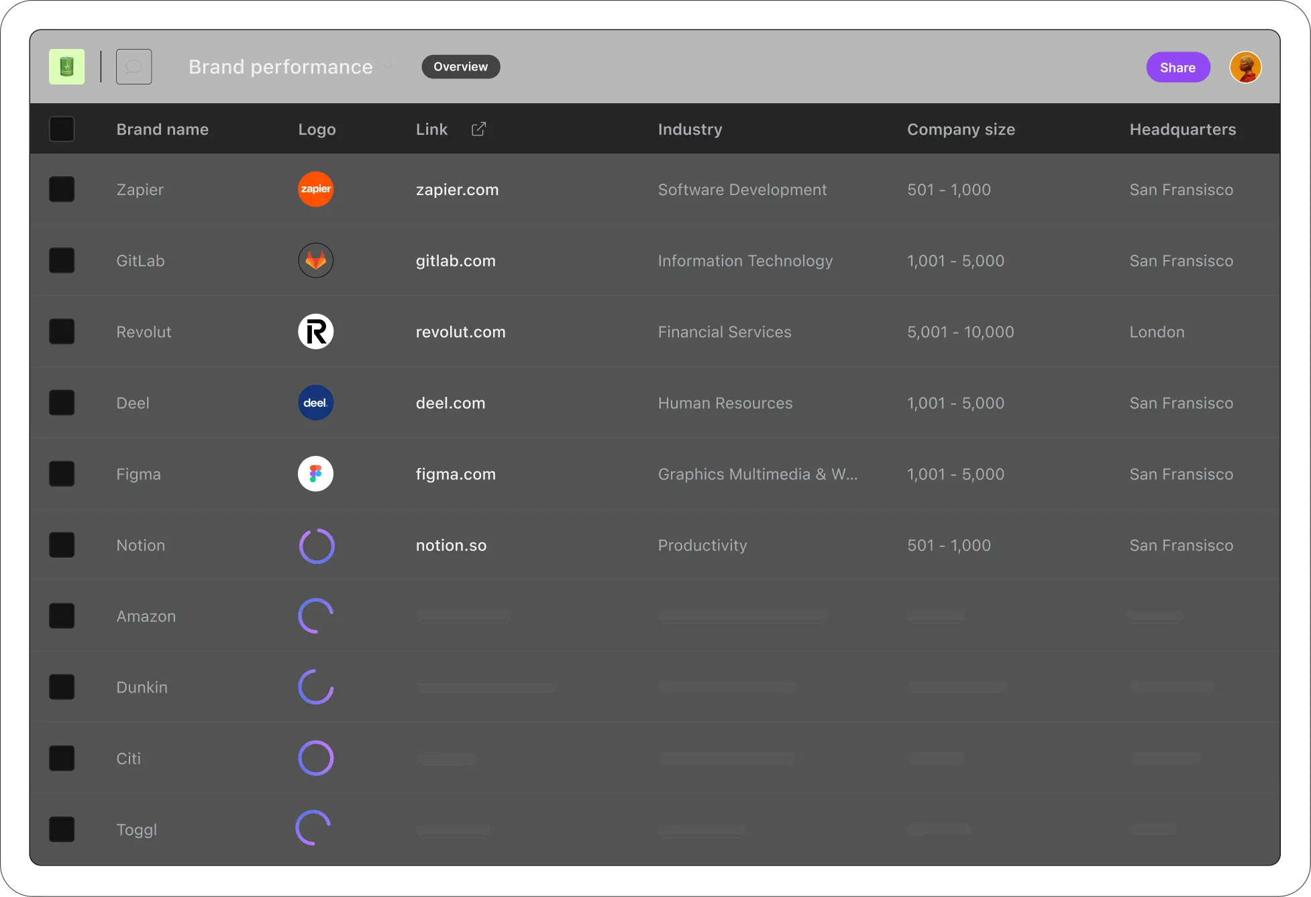
Task: Click the Logo column header
Action: click(x=317, y=129)
